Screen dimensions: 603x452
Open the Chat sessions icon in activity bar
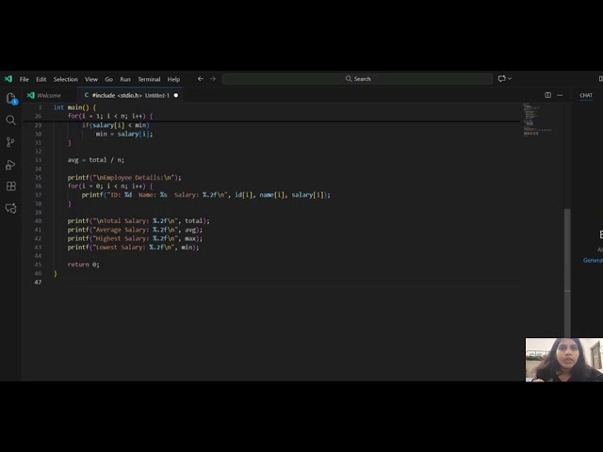click(10, 208)
